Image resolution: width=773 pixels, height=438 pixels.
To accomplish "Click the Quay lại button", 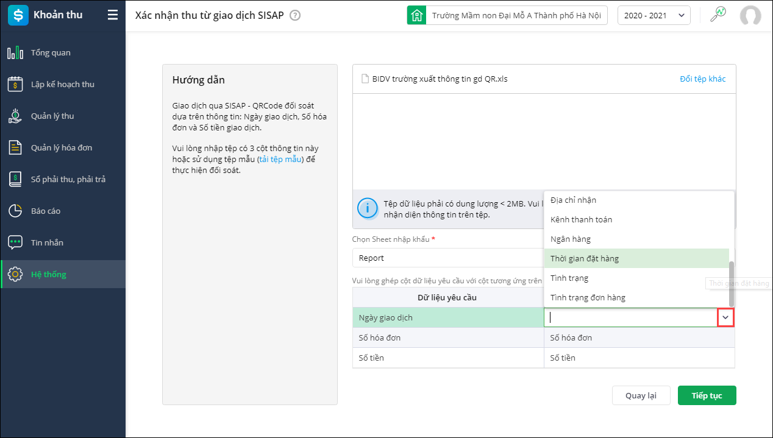I will (x=641, y=395).
